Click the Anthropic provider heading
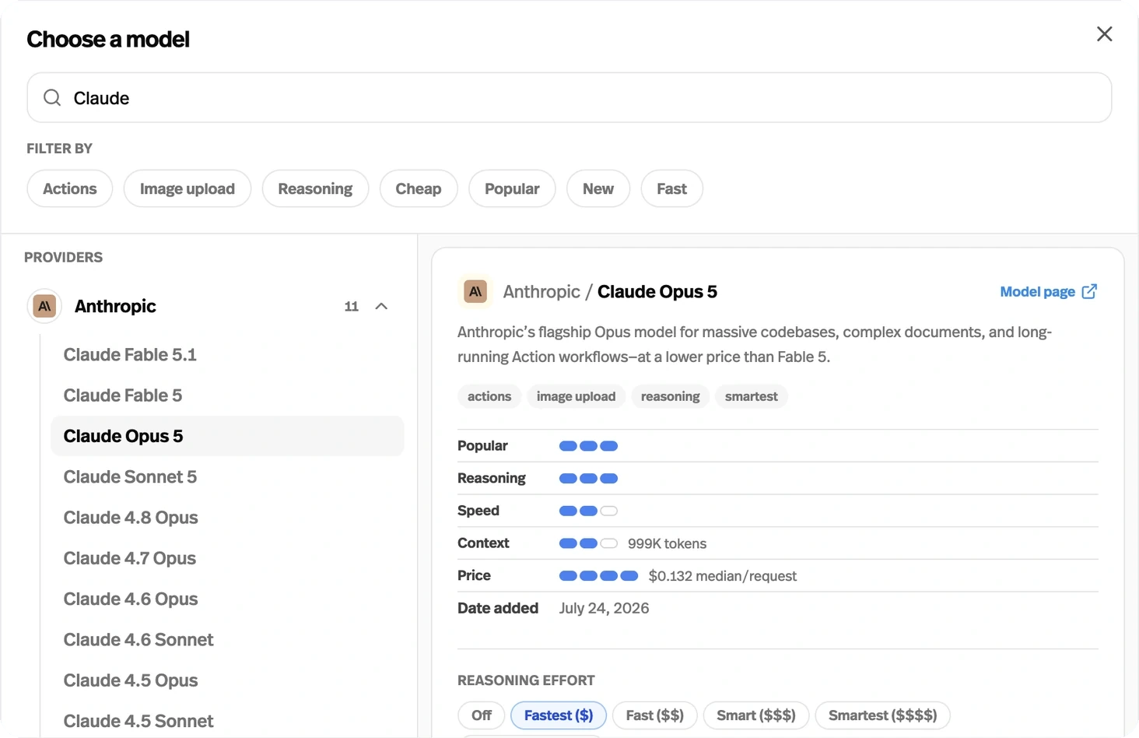 [115, 306]
